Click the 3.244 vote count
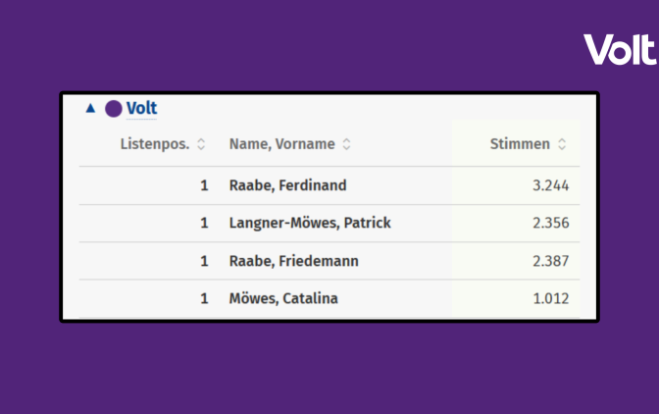Screen dimensions: 659x414 tap(550, 185)
